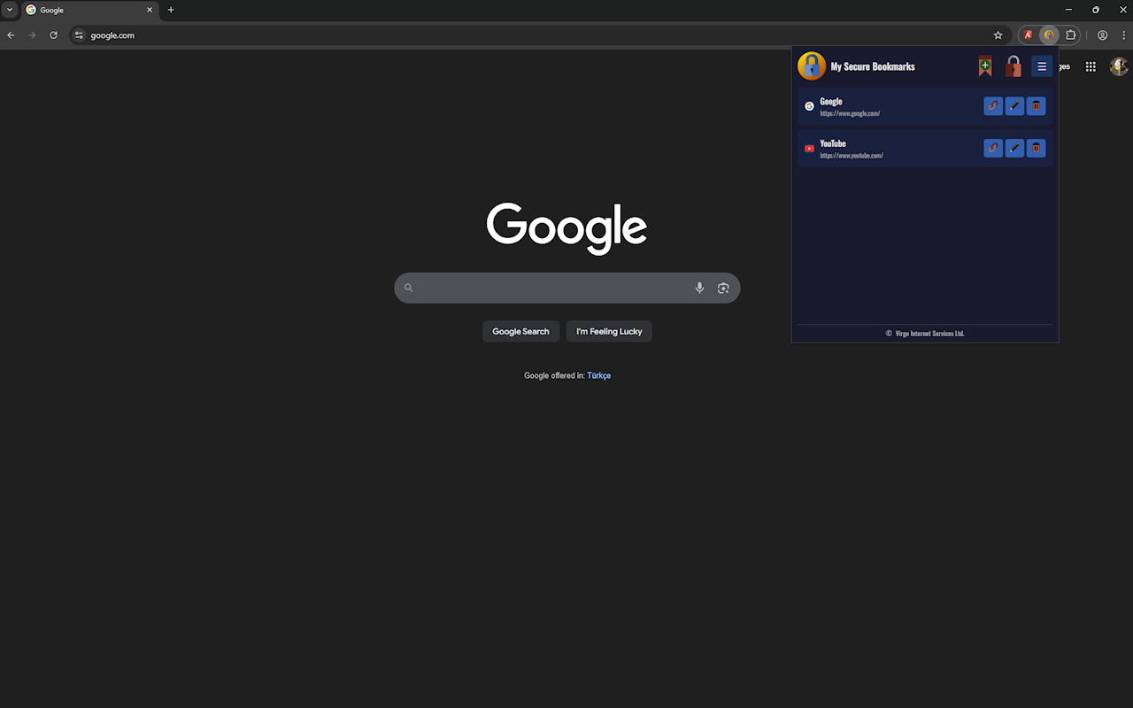Click the Google bookmark title text
The image size is (1133, 708).
[831, 102]
